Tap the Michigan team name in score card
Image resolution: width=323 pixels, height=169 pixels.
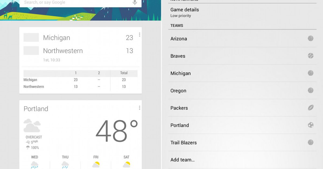(x=57, y=38)
